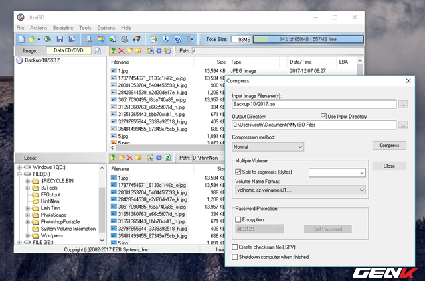425x281 pixels.
Task: Click the disc capacity usage bar
Action: (x=308, y=40)
